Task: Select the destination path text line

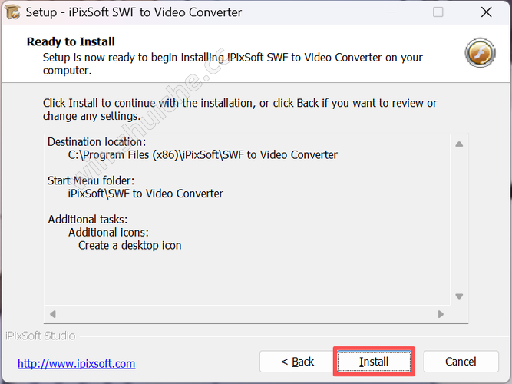Action: click(203, 154)
